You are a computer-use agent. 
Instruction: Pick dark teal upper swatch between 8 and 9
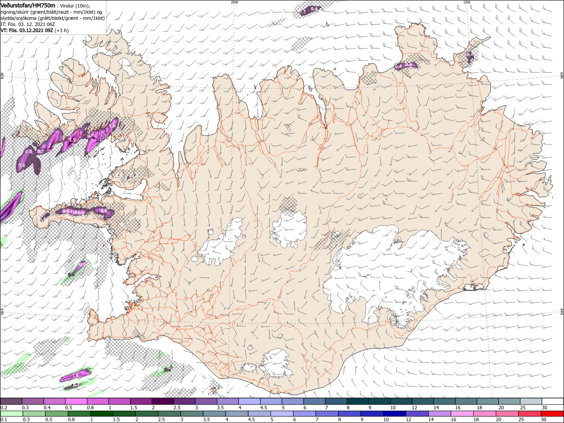(x=358, y=401)
